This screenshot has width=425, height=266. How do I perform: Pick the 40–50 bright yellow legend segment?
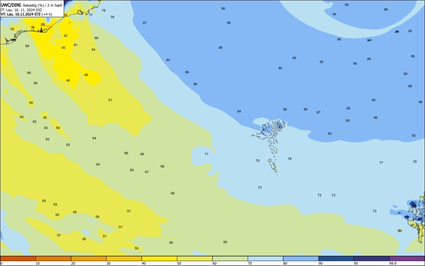pyautogui.click(x=159, y=258)
